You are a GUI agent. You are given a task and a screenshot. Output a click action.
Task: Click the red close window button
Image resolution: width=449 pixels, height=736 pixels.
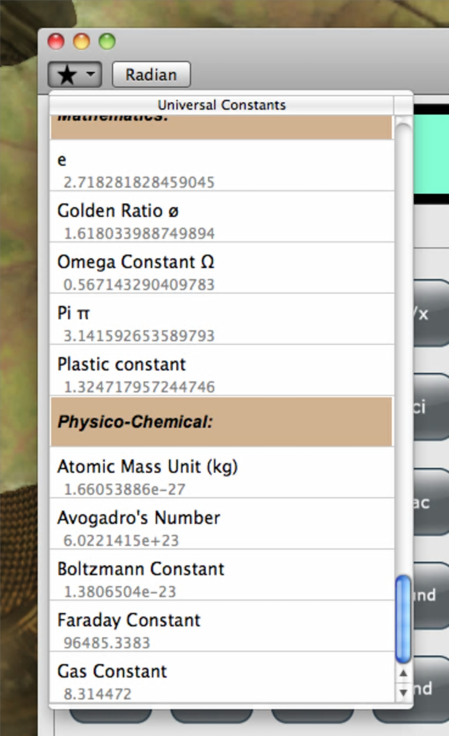[x=56, y=41]
